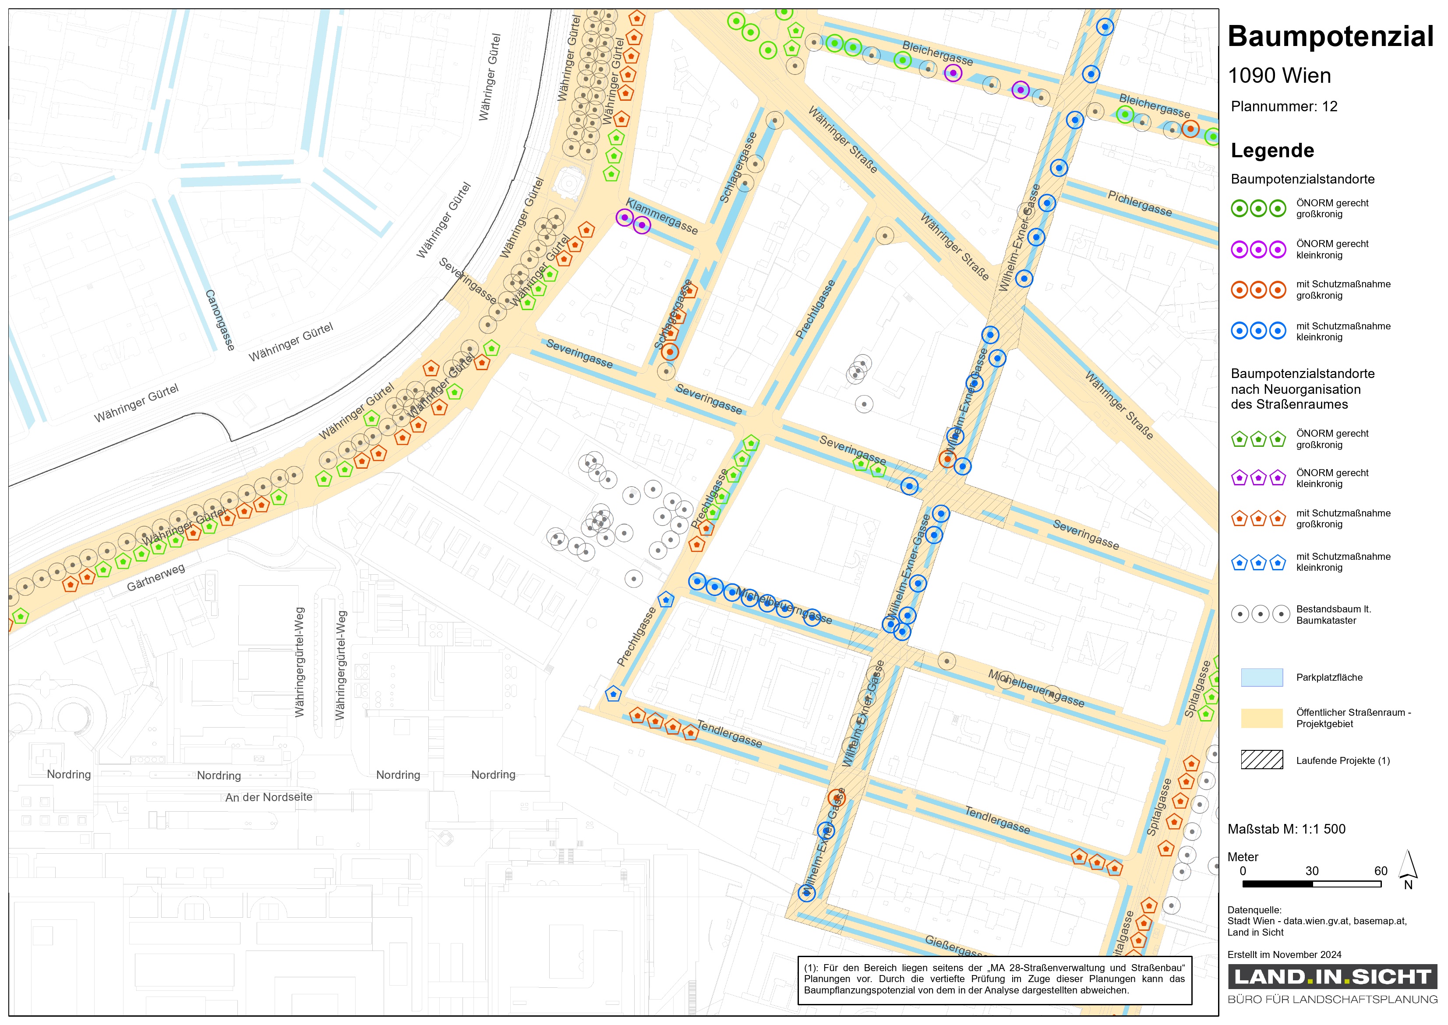1448x1025 pixels.
Task: Click the first green circle legend symbol
Action: [x=1239, y=208]
